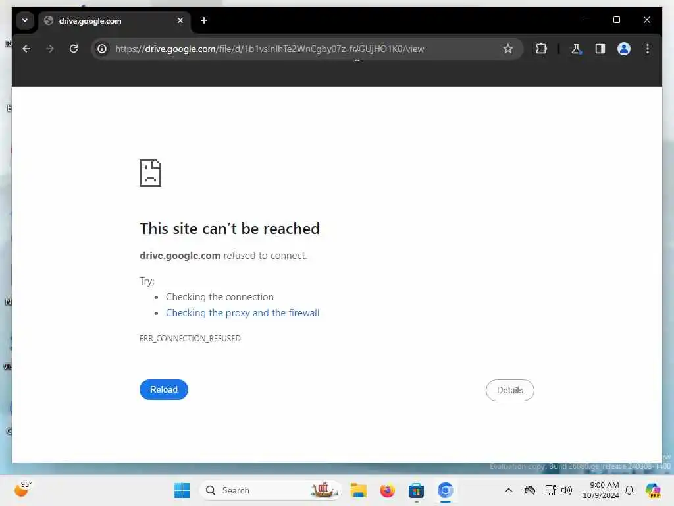674x506 pixels.
Task: Open Copilot preview taskbar icon
Action: [653, 490]
